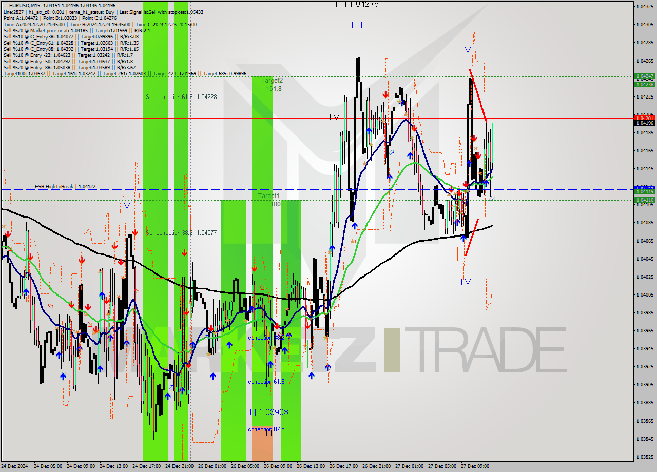Click the '26 Dec 05:00' time axis label
This screenshot has height=472, width=657.
[245, 466]
